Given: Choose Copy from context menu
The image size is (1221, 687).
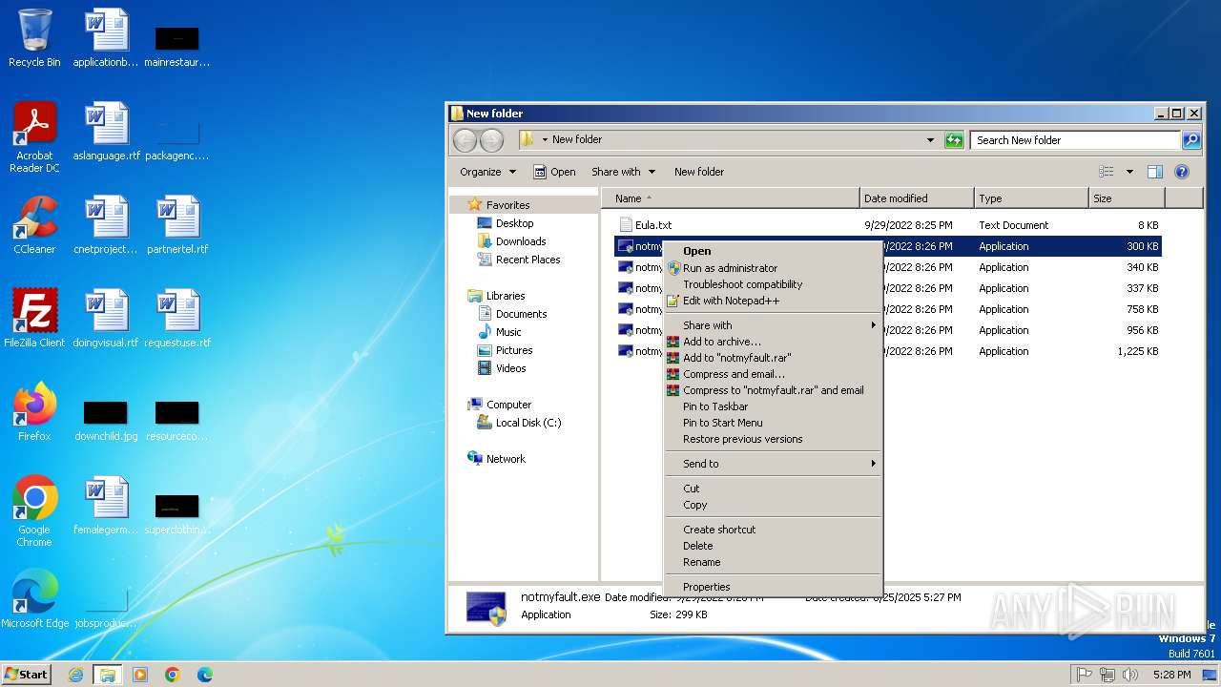Looking at the screenshot, I should coord(773,505).
